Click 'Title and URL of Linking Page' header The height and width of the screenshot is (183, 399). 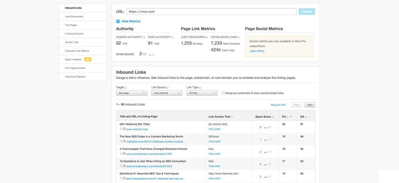click(139, 116)
